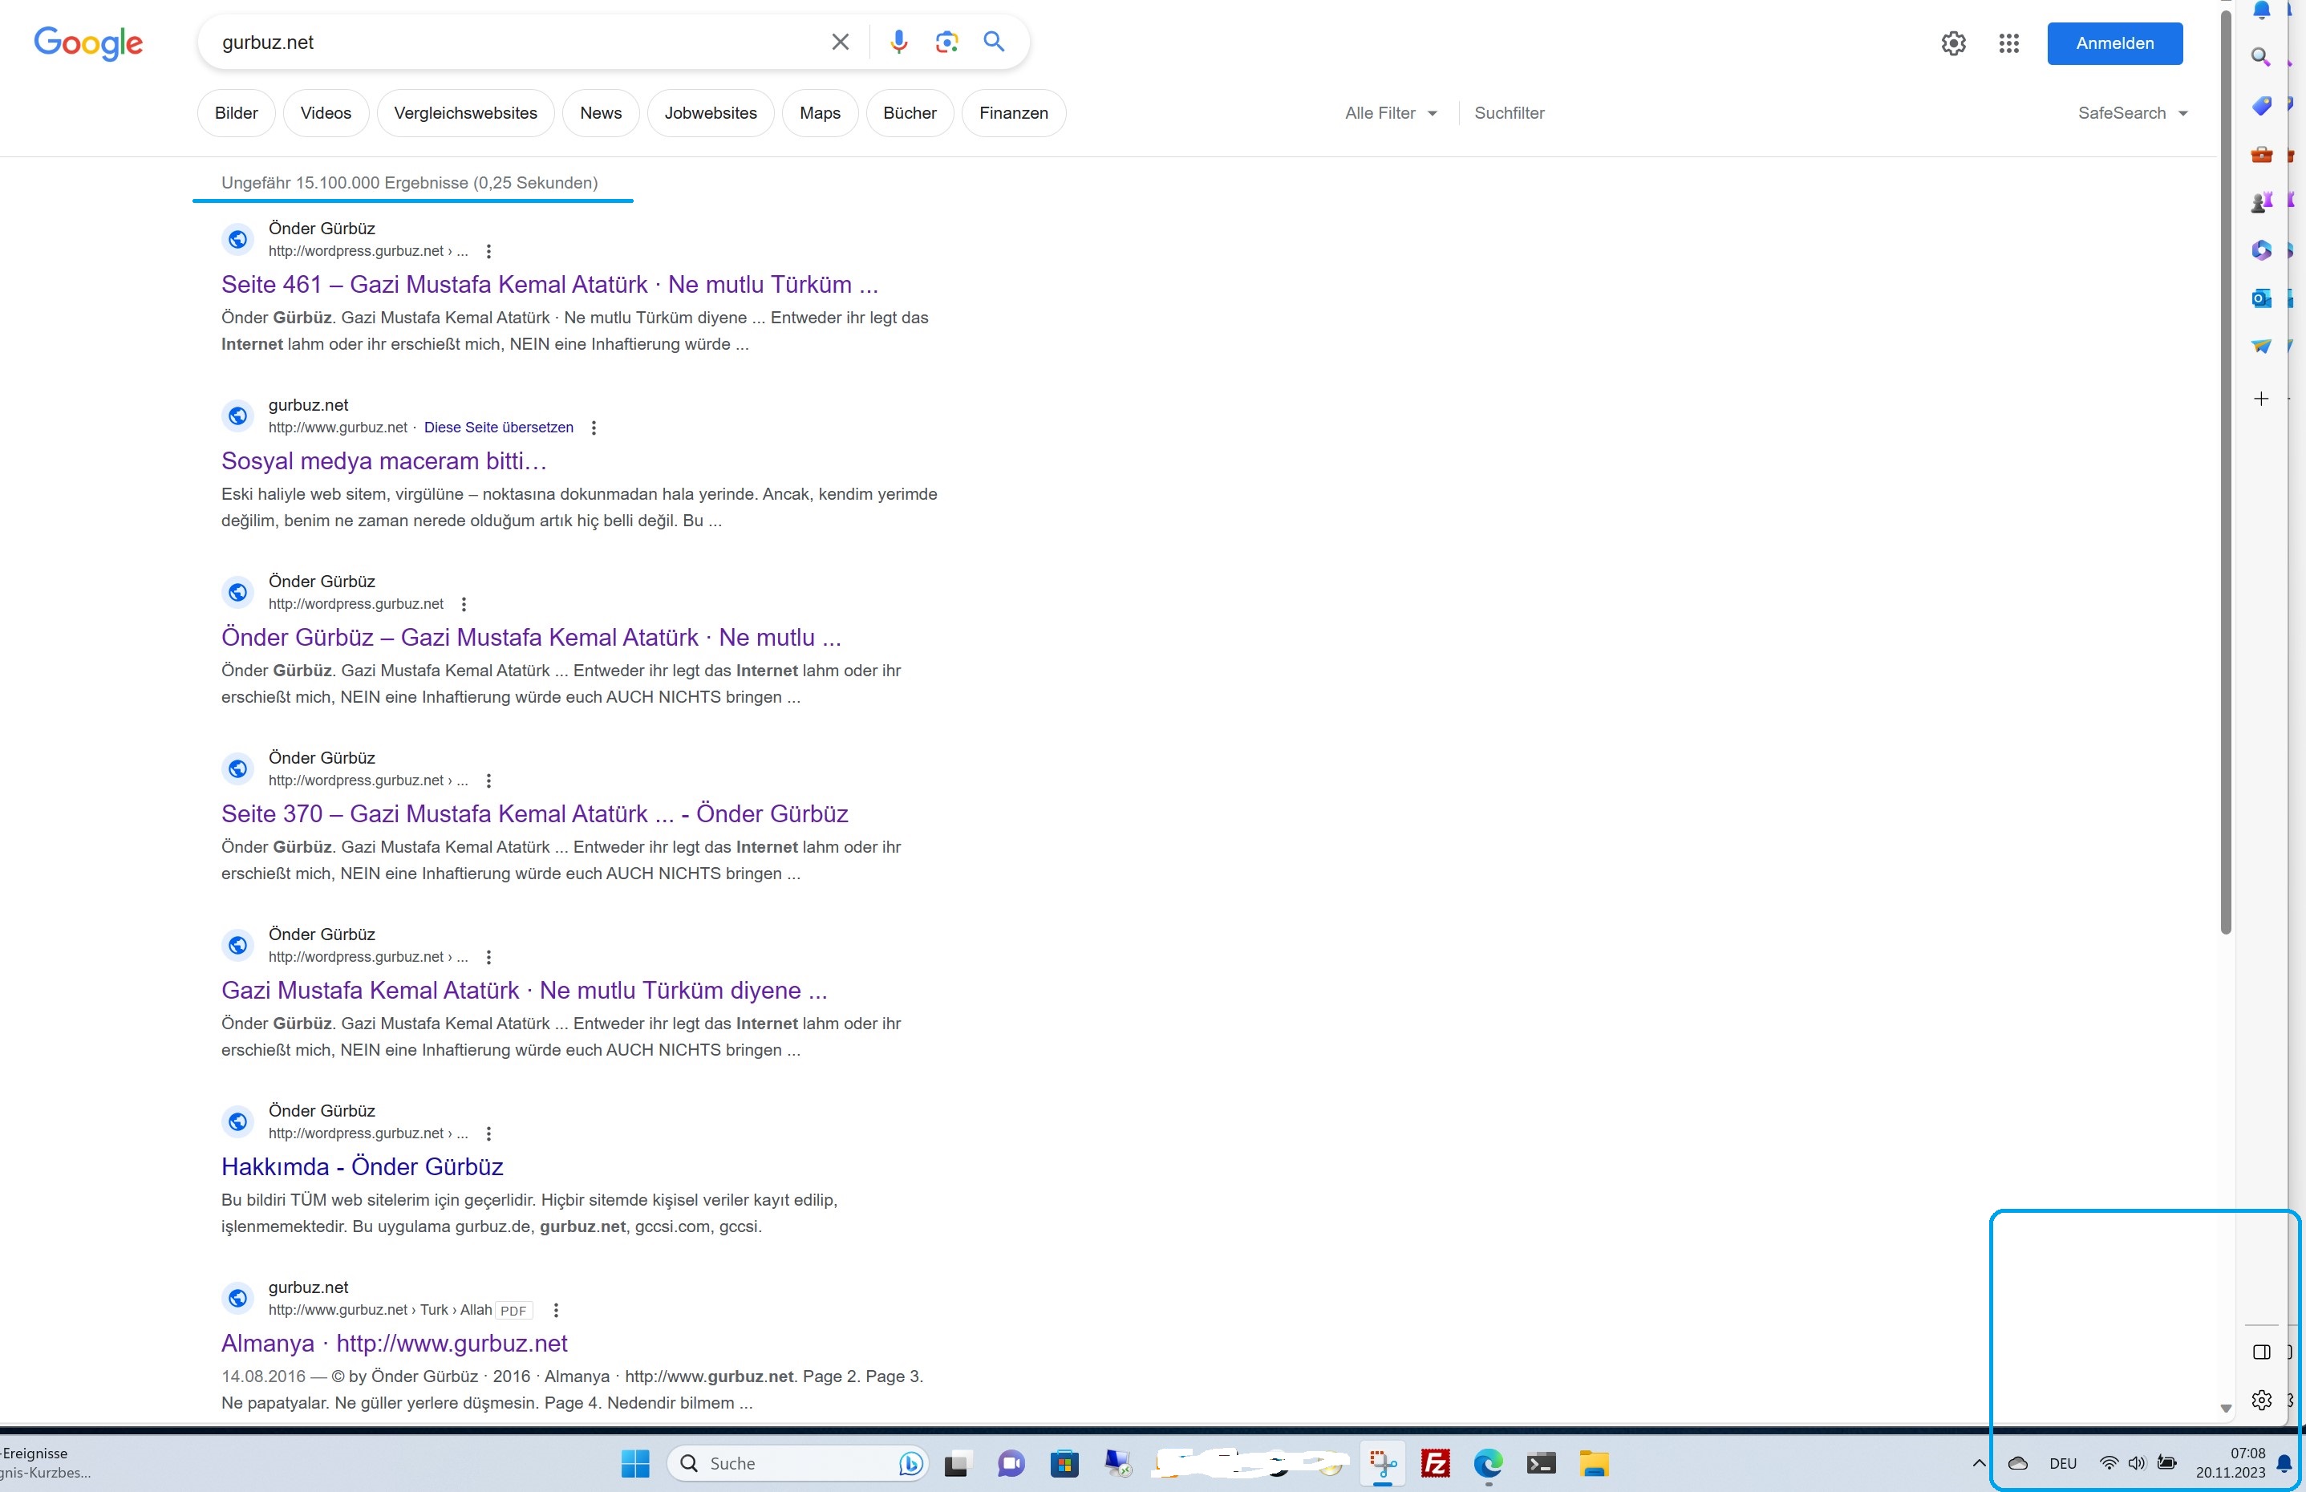Open Edge sidebar games chess icon
This screenshot has height=1492, width=2306.
click(2260, 201)
